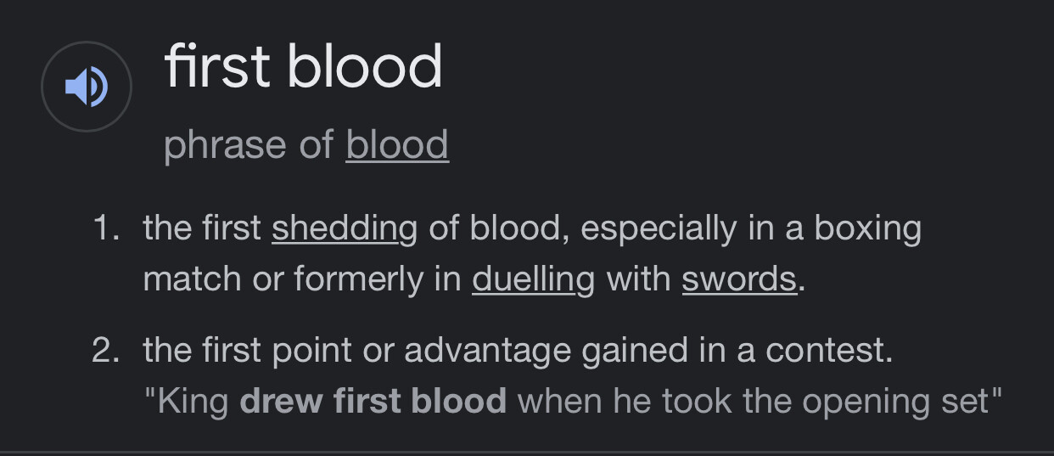Click the divider line below the definitions
This screenshot has height=456, width=1054.
(x=527, y=452)
